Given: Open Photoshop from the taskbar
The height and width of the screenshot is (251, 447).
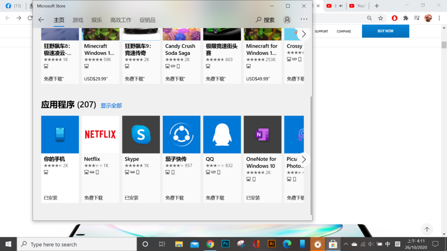Looking at the screenshot, I should coord(226,244).
